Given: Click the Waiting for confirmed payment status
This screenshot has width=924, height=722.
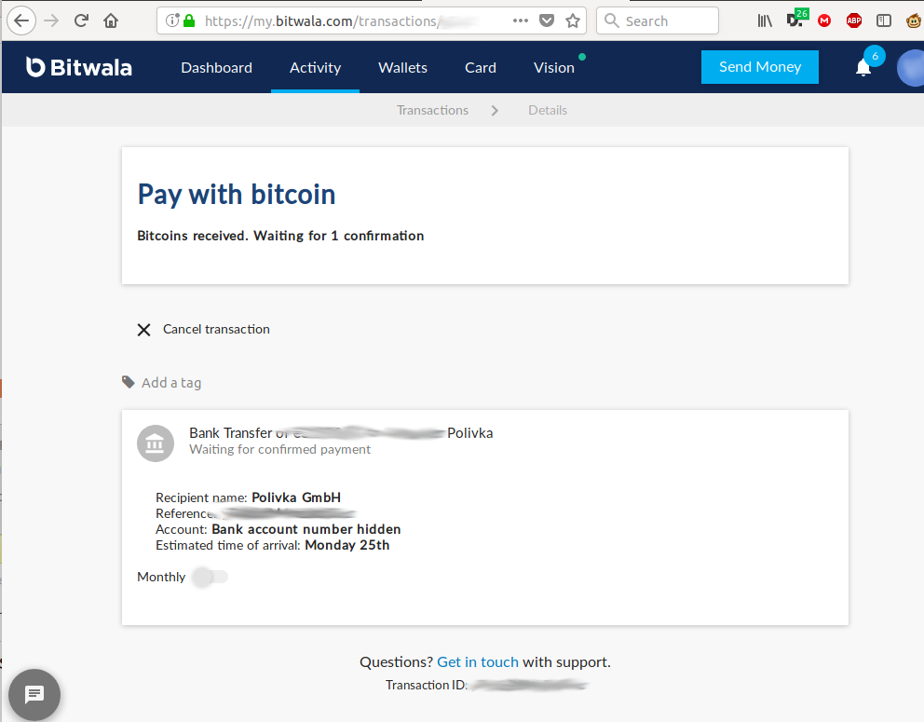Looking at the screenshot, I should (x=280, y=449).
